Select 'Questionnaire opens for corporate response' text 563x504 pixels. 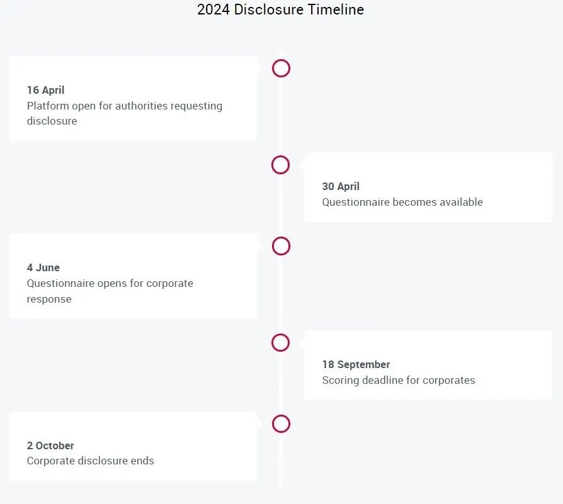pyautogui.click(x=110, y=291)
